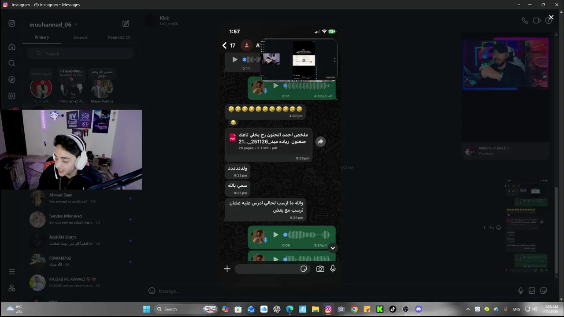Record a voice clip in Instagram composer
The width and height of the screenshot is (564, 317).
click(521, 291)
